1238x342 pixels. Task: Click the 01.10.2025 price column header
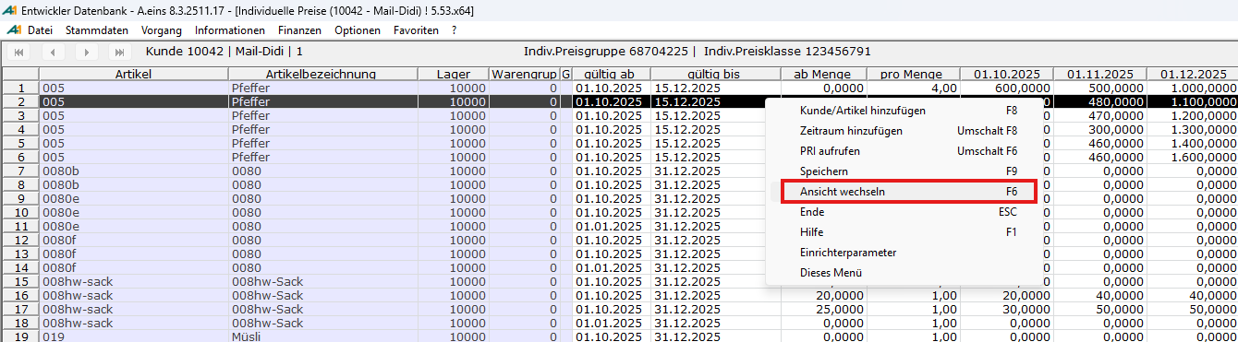point(1007,74)
